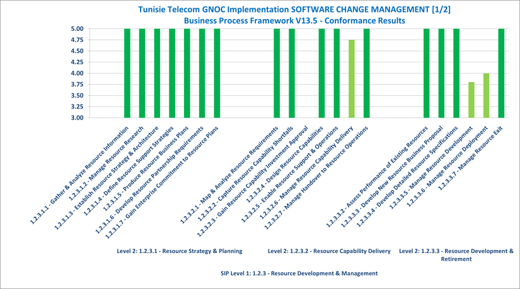Click 'Level 2: 1.2.3.1 - Resource Strategy & Planning' caption

point(180,251)
